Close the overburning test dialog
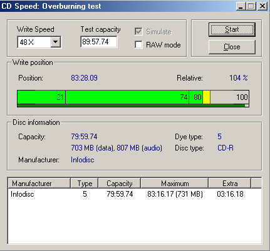 click(232, 47)
